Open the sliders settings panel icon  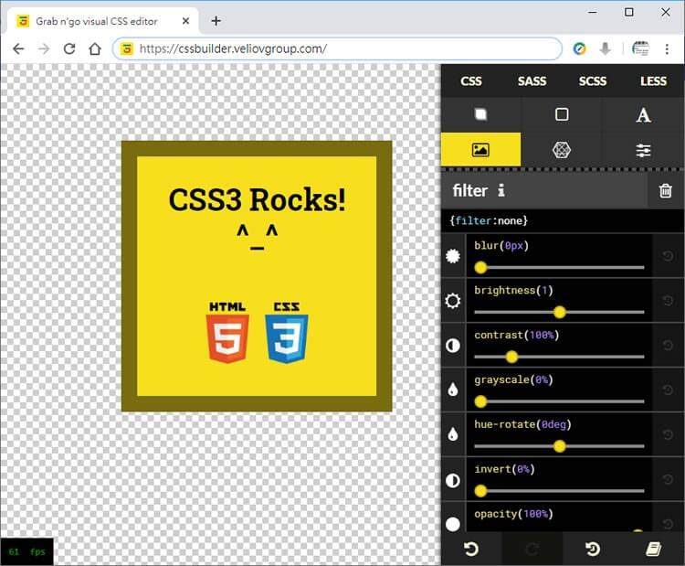[x=643, y=151]
